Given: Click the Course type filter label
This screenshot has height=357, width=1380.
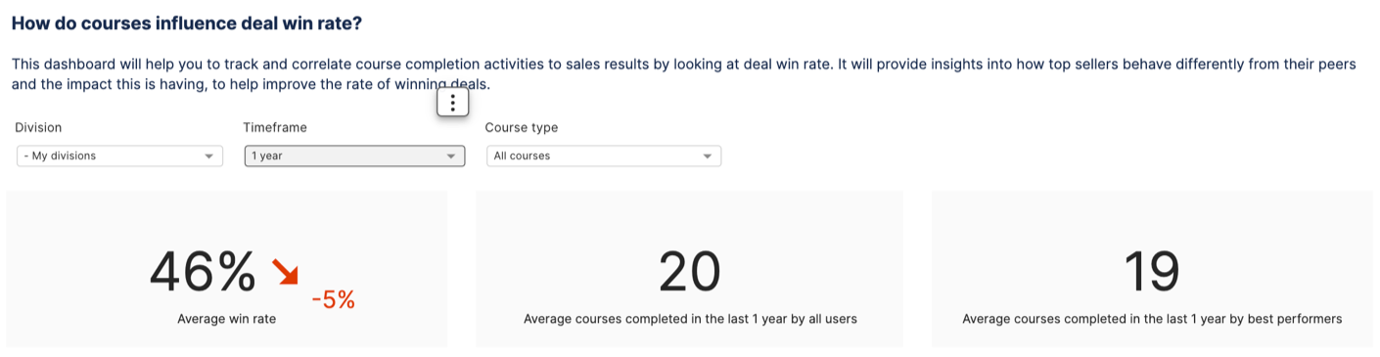Looking at the screenshot, I should tap(522, 127).
